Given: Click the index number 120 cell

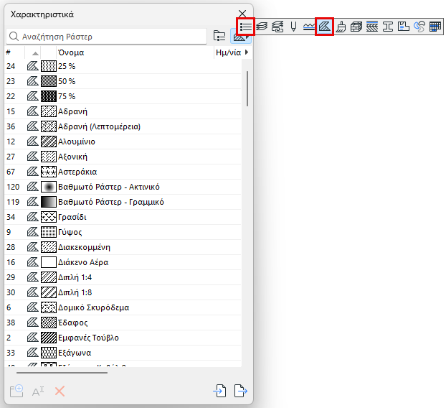Looking at the screenshot, I should coord(13,187).
